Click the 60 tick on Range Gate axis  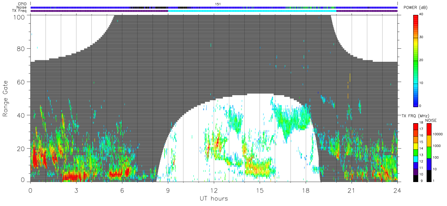[21, 82]
